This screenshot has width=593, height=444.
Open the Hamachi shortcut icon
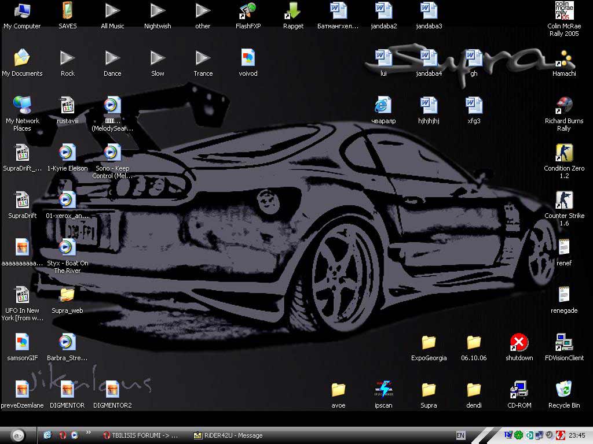point(563,58)
